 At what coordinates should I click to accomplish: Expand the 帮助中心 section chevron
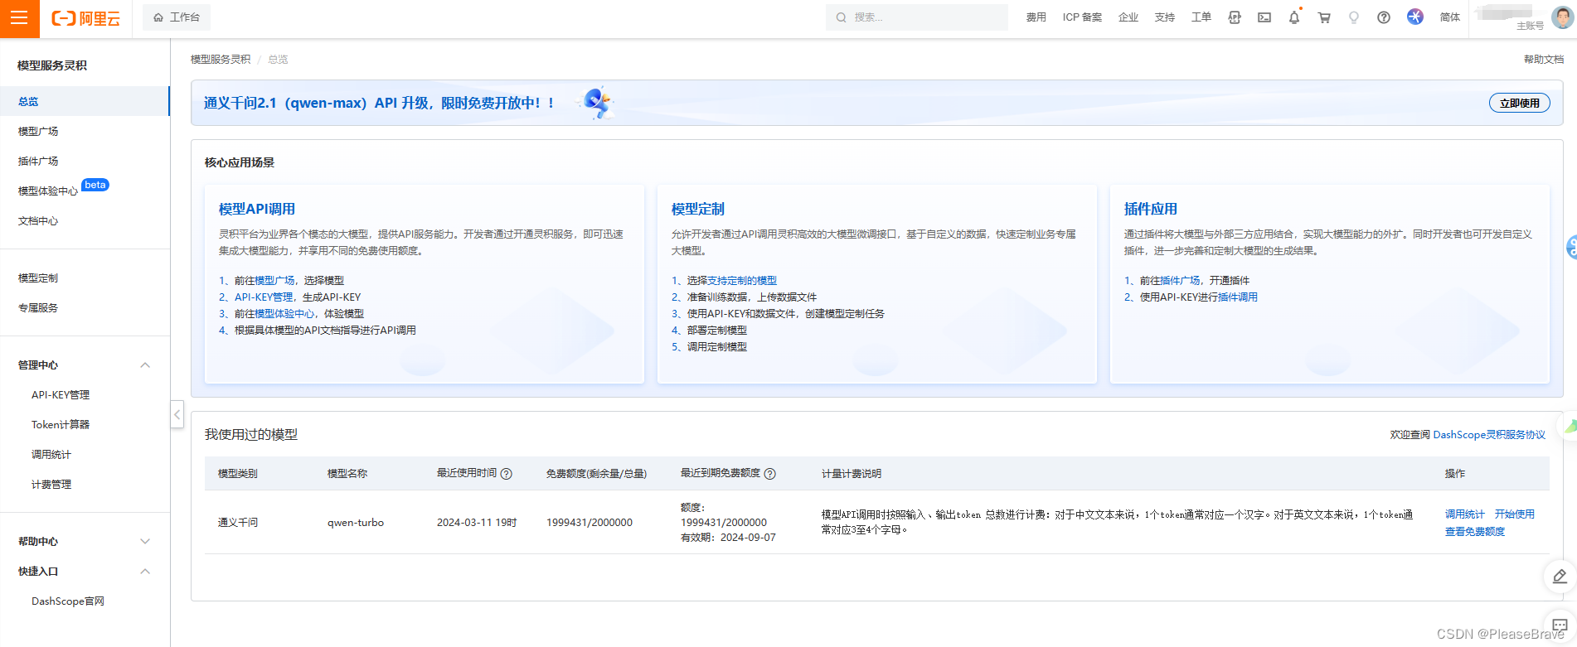[145, 541]
